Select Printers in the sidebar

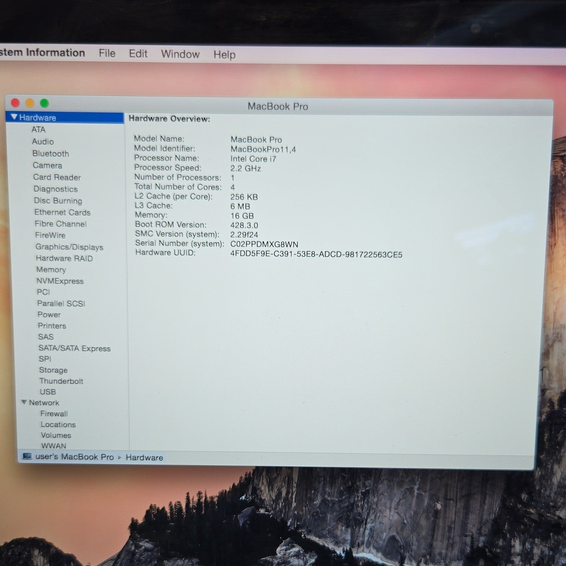coord(52,326)
